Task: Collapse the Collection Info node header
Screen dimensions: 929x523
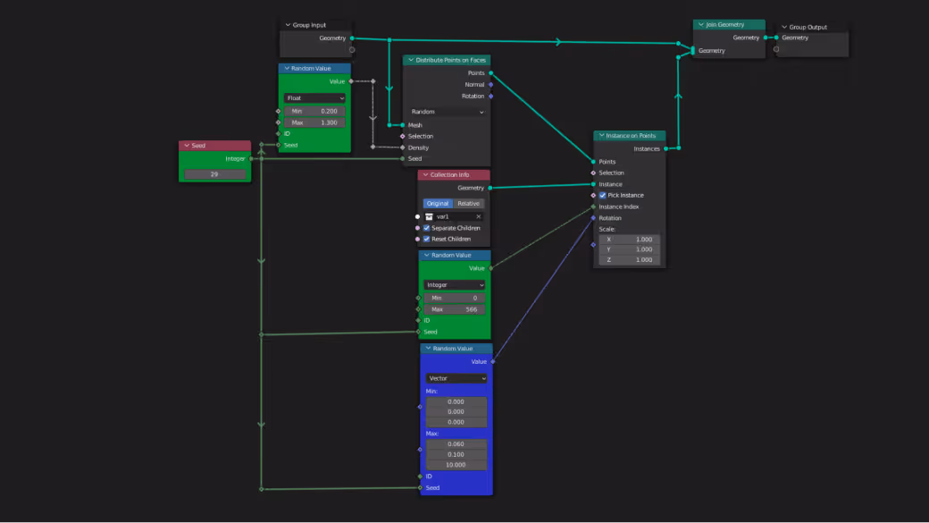Action: [427, 173]
